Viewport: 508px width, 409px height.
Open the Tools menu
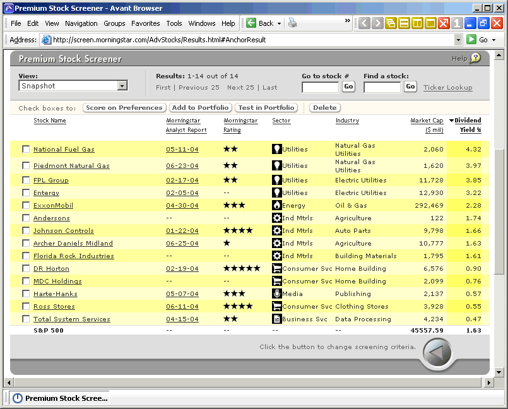tap(174, 23)
